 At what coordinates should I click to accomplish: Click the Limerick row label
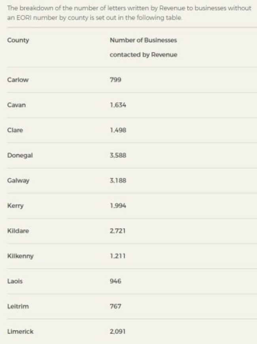click(x=20, y=332)
